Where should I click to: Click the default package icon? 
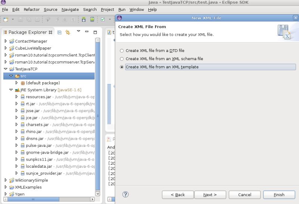coord(23,83)
